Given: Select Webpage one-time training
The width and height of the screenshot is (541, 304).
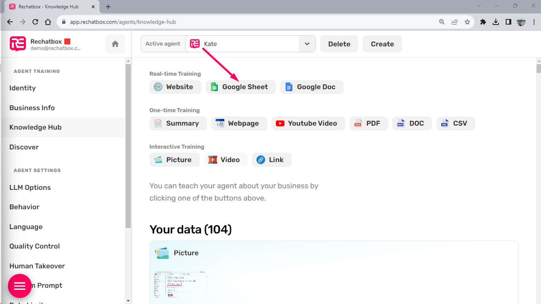Looking at the screenshot, I should pos(239,123).
